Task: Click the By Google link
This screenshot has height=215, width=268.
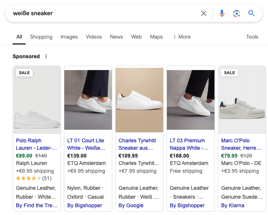Action: [x=131, y=205]
